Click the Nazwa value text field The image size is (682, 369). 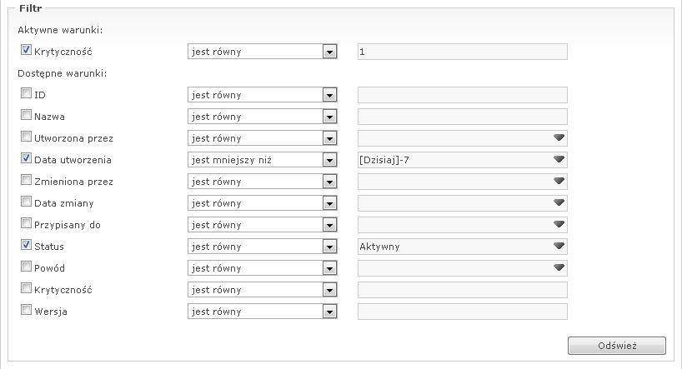tap(462, 117)
